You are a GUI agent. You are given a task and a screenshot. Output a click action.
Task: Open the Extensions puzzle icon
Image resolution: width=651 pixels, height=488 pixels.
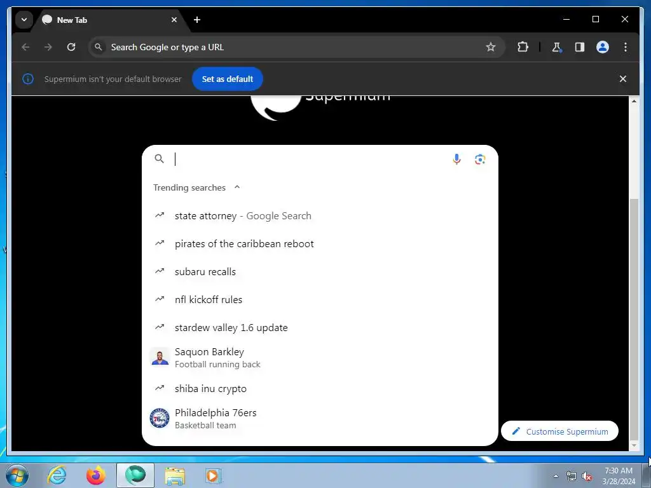tap(523, 47)
